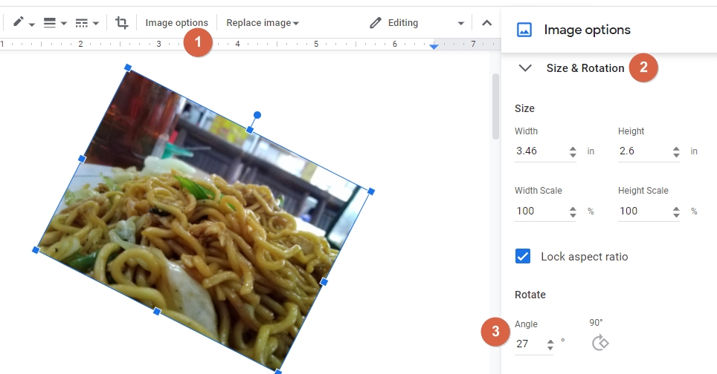The image size is (717, 374).
Task: Click the top-middle resize handle of image
Action: coord(250,130)
